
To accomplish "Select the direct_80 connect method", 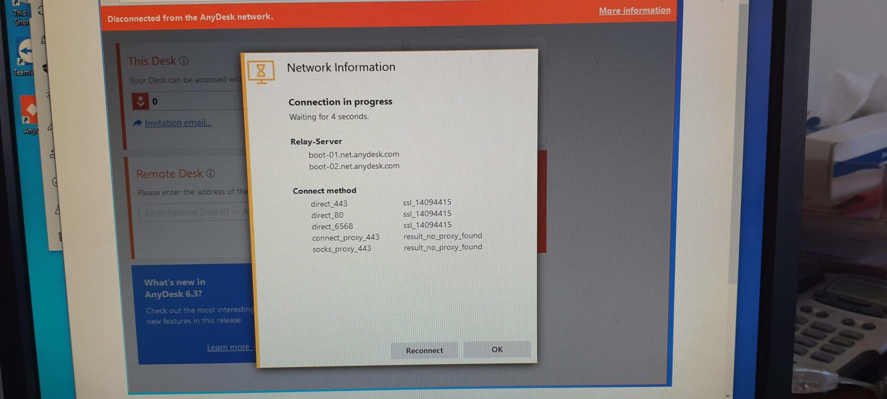I will pyautogui.click(x=327, y=215).
